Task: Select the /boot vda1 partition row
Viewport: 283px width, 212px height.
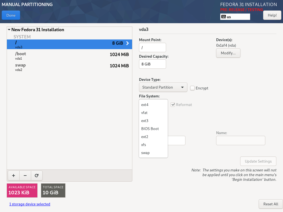Action: click(69, 56)
